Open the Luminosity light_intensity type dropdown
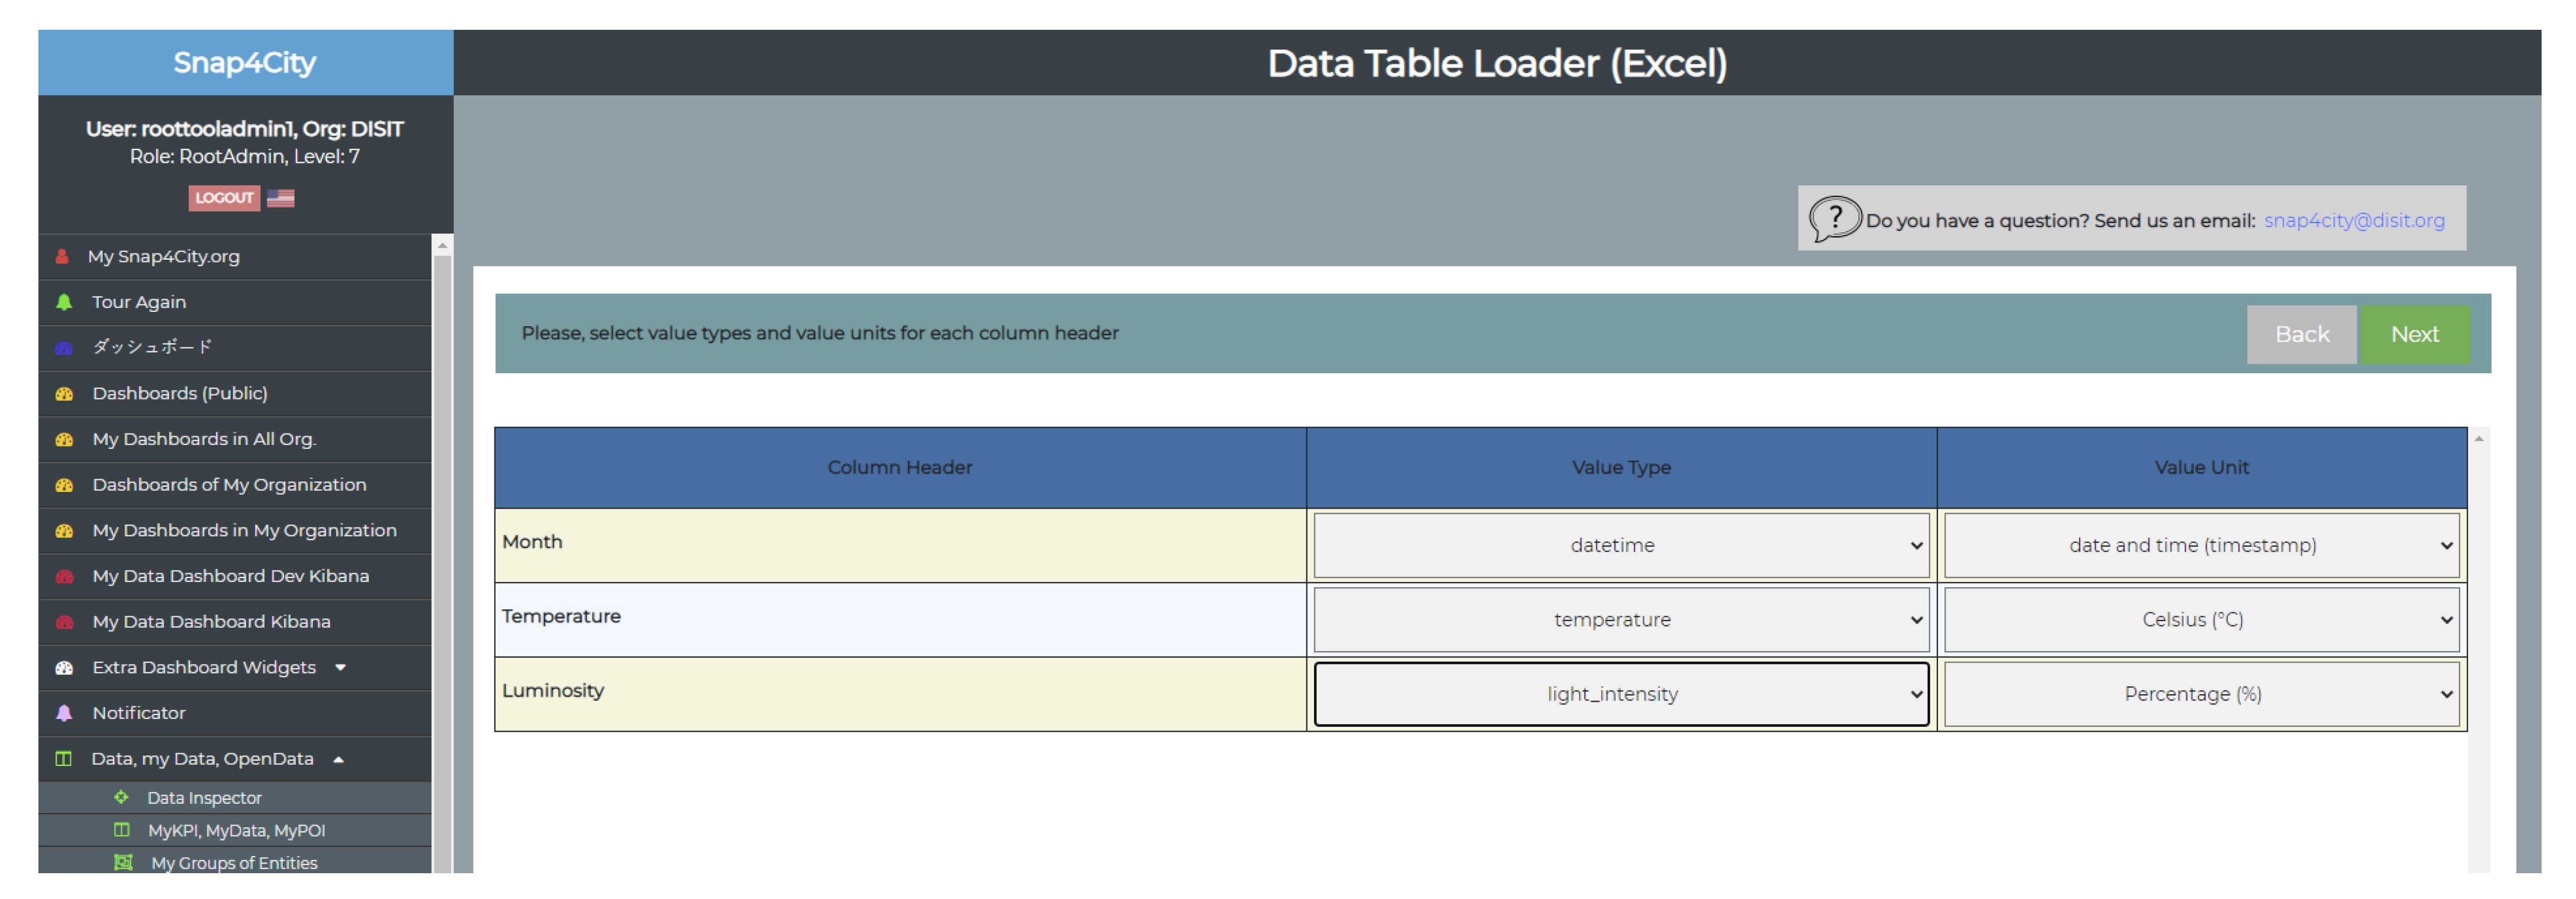Viewport: 2576px width, 899px height. [1620, 694]
